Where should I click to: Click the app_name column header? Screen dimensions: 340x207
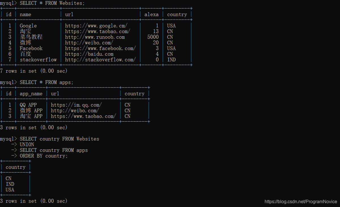[x=31, y=94]
